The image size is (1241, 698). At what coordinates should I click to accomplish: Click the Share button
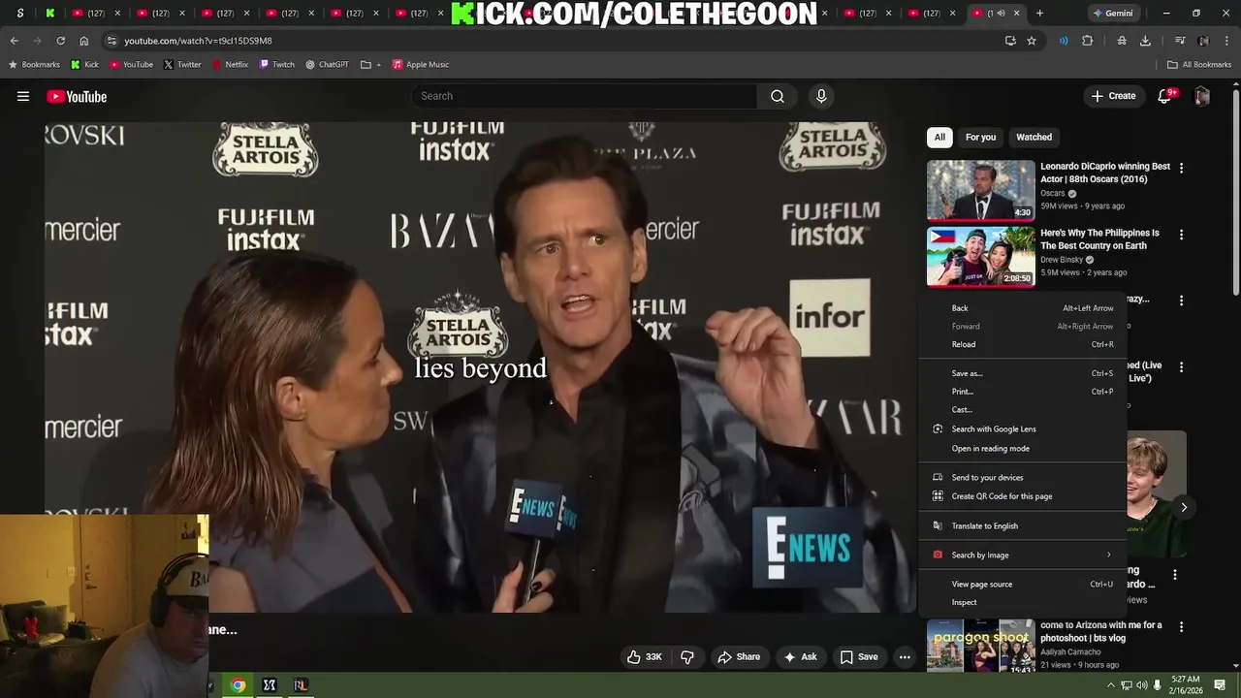(x=738, y=657)
